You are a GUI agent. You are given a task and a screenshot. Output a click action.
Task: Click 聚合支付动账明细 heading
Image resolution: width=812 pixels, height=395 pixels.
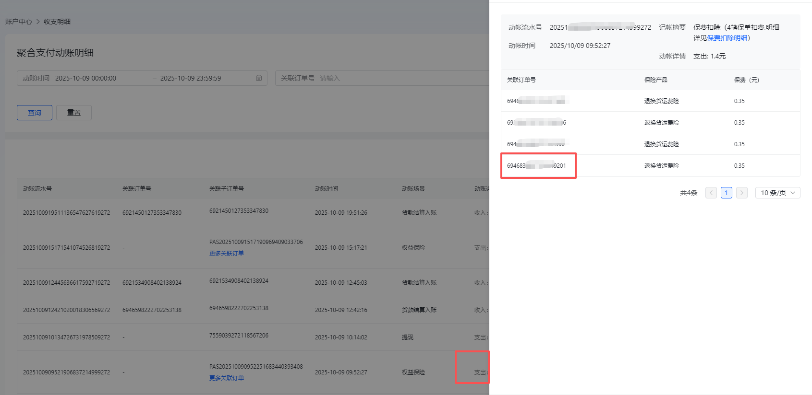55,53
